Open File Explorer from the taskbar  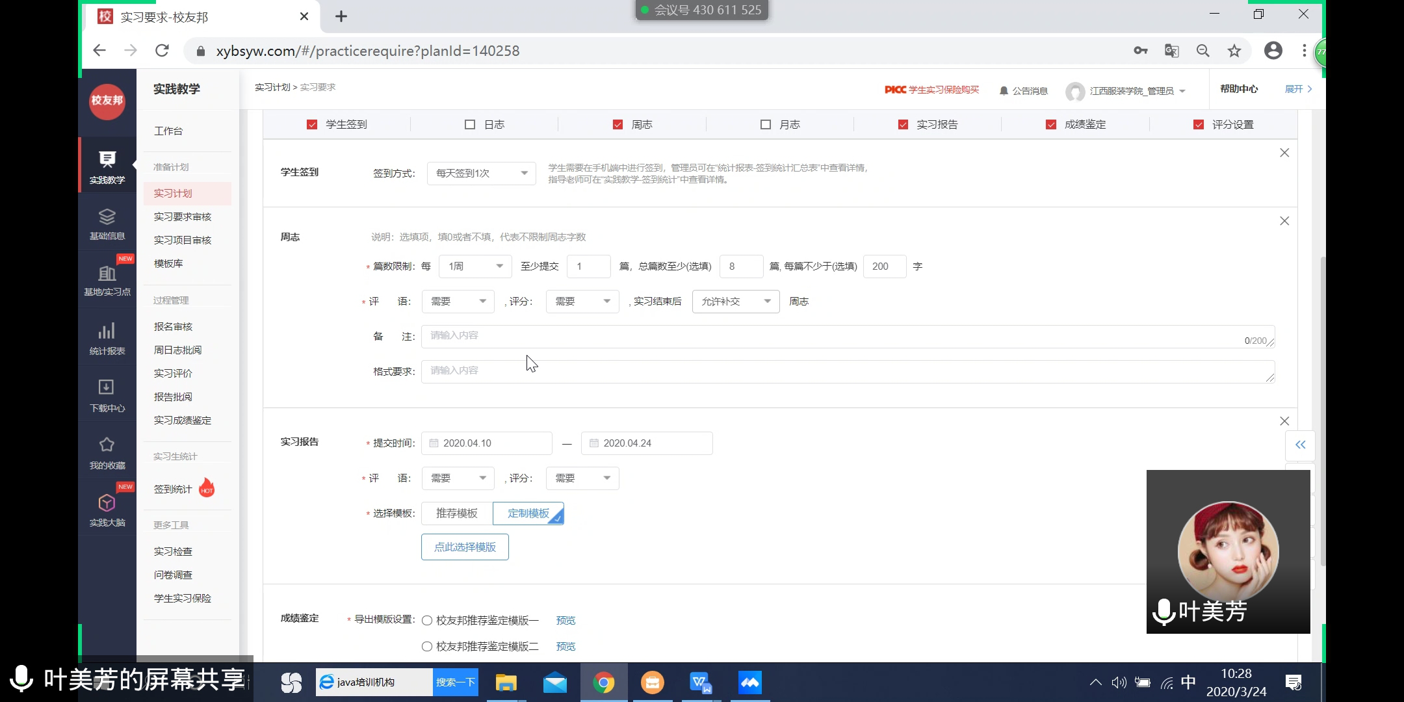506,682
